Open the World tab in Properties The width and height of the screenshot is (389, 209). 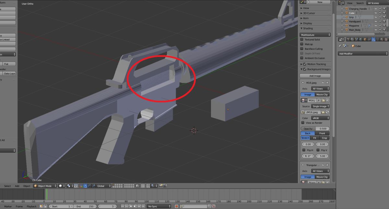tap(360, 39)
